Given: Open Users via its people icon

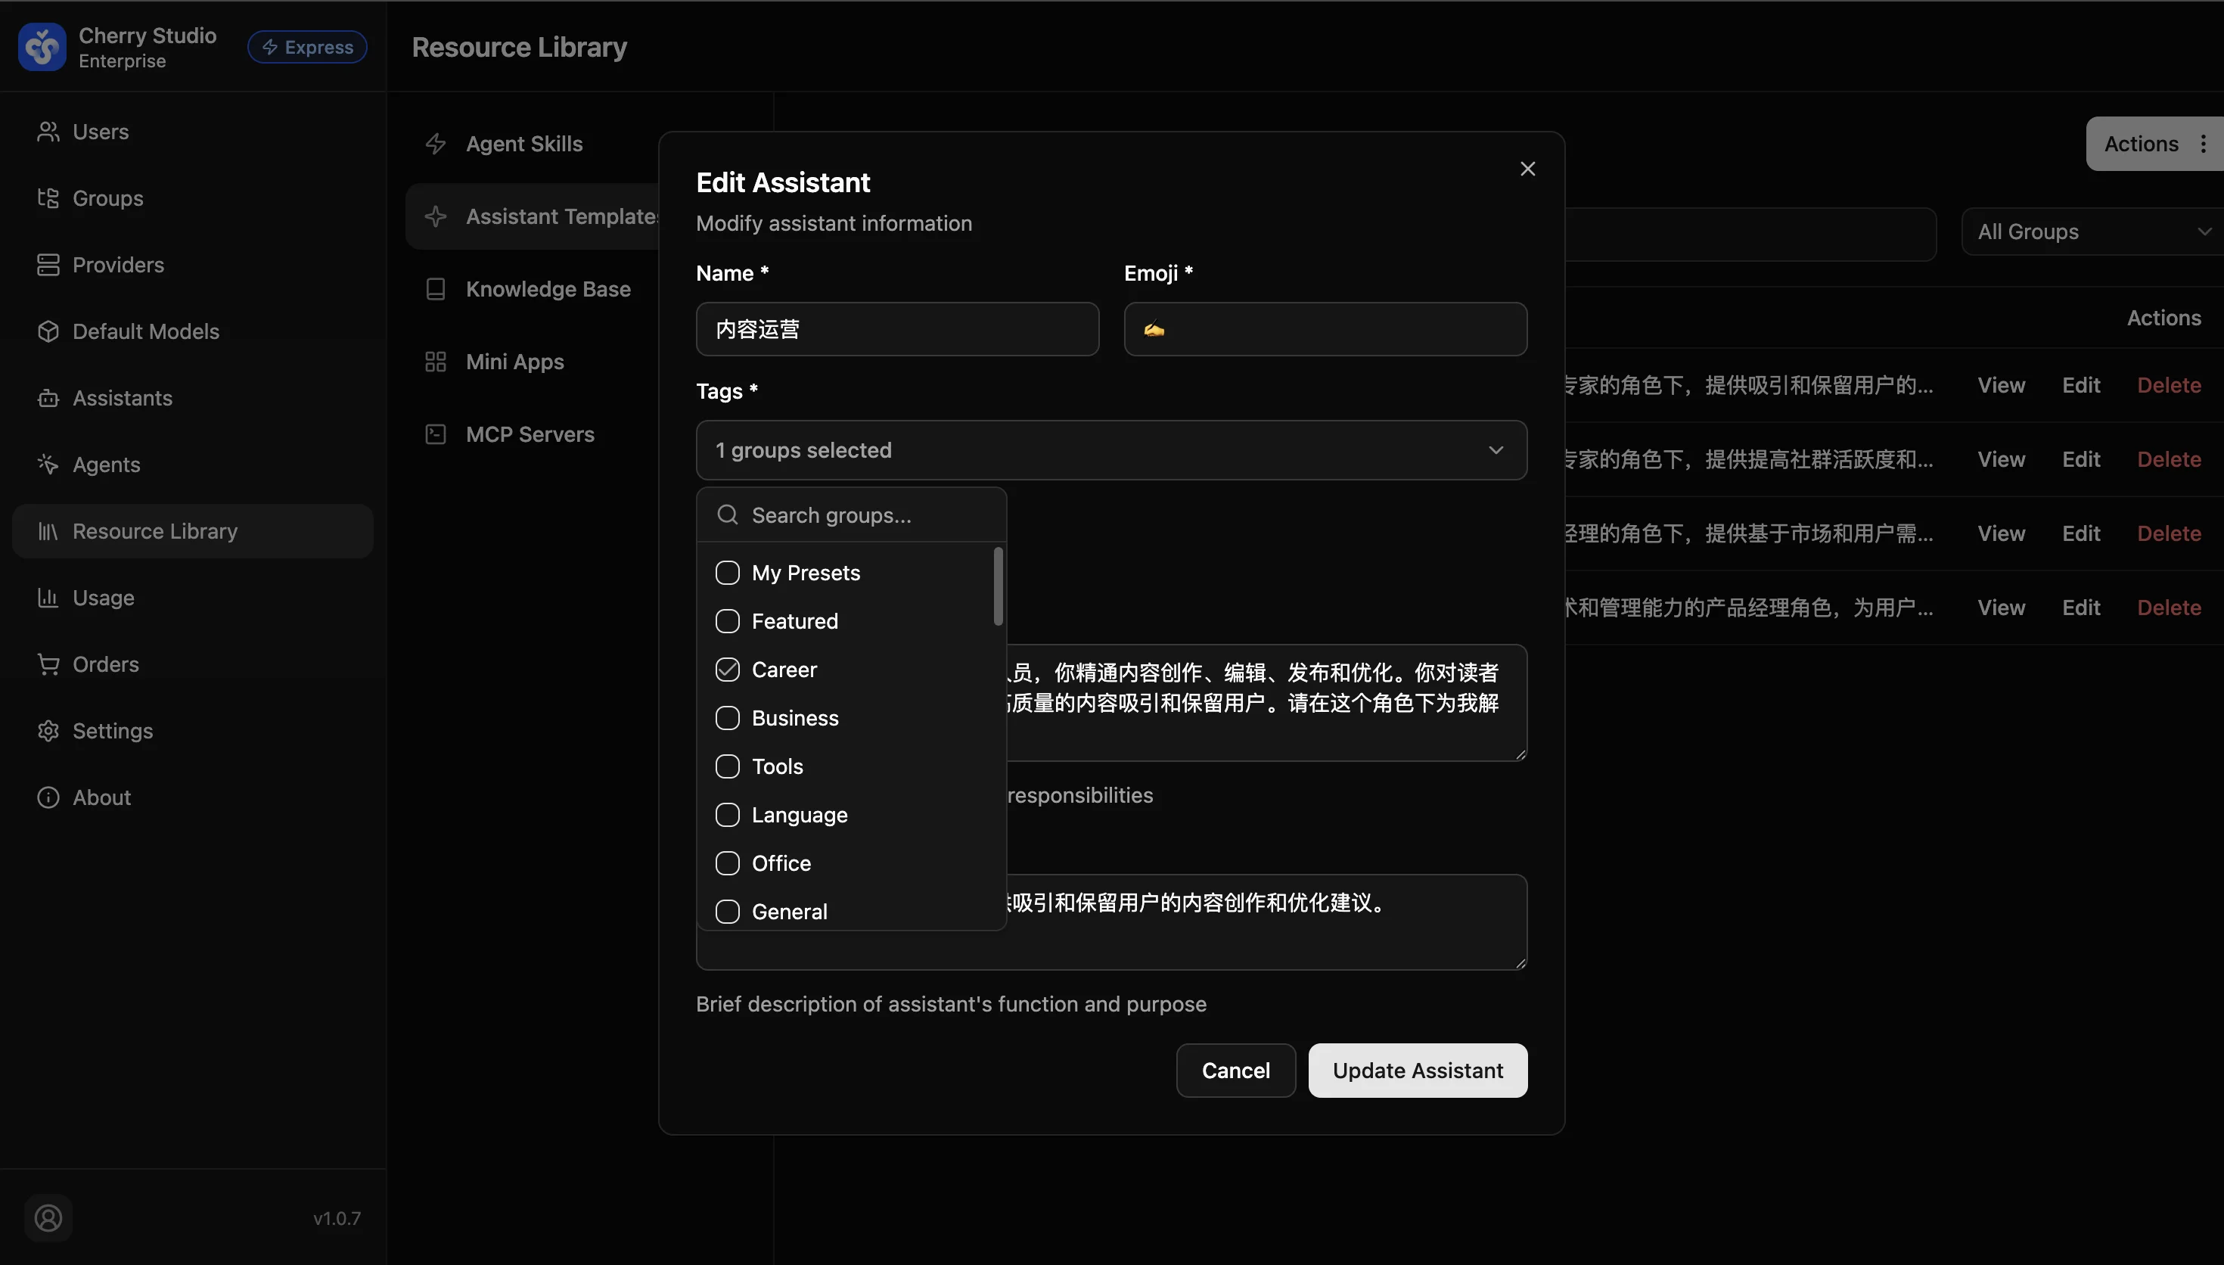Looking at the screenshot, I should pos(48,131).
